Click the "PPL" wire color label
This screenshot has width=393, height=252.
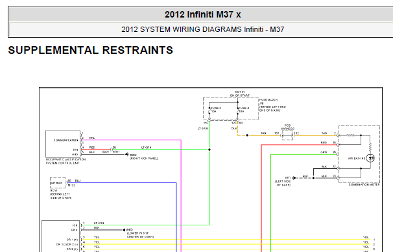click(92, 138)
